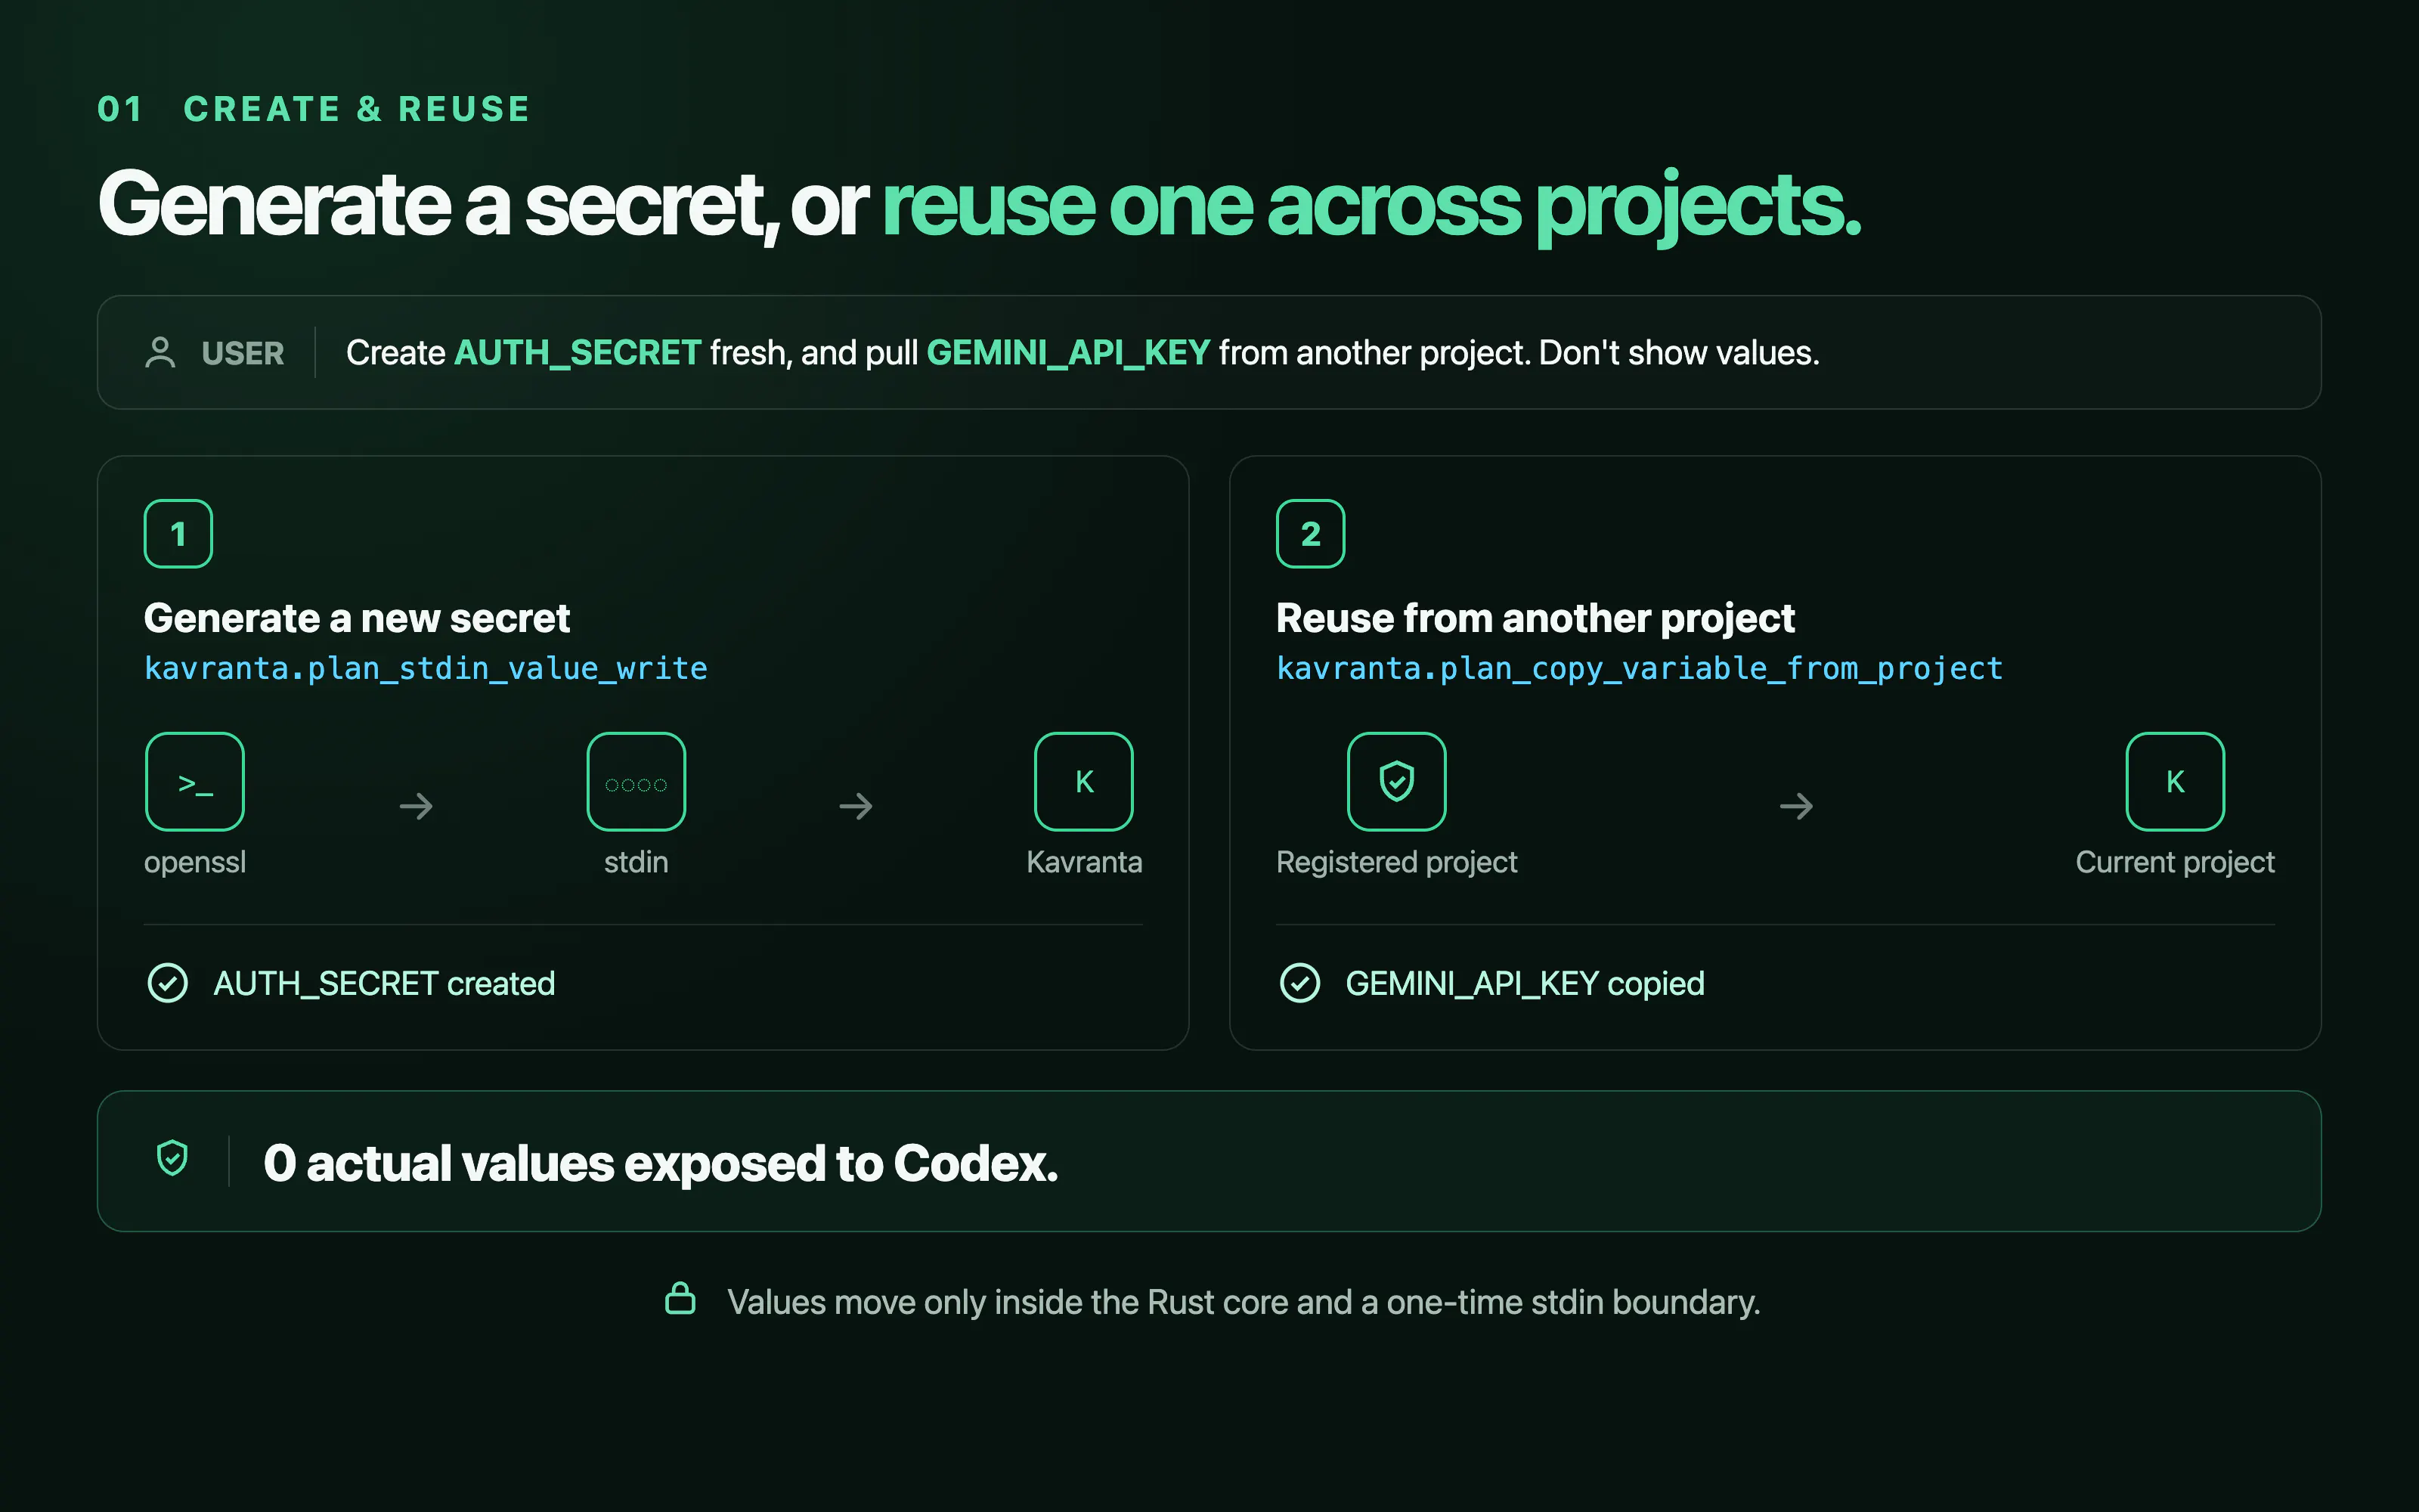The height and width of the screenshot is (1512, 2419).
Task: Click the user profile icon beside USER
Action: coord(160,353)
